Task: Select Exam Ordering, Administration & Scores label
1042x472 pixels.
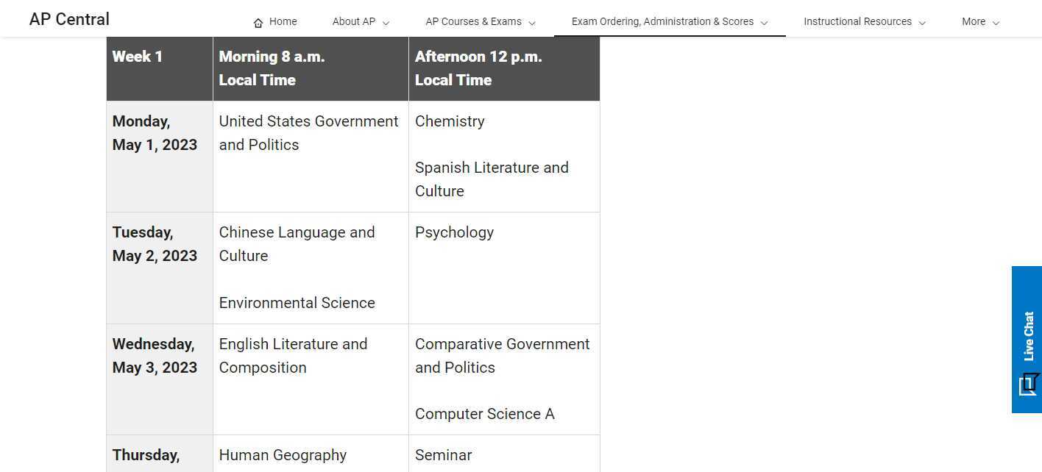Action: click(x=662, y=21)
